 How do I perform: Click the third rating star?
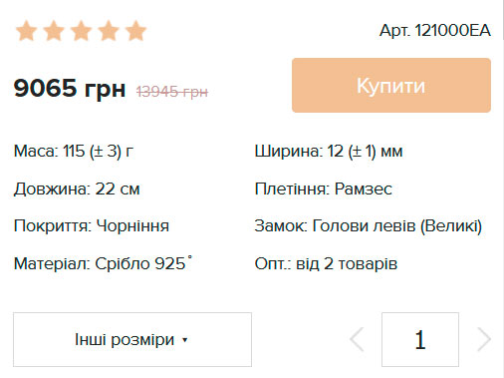(x=81, y=31)
